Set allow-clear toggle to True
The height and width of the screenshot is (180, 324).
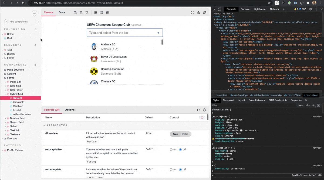(175, 134)
